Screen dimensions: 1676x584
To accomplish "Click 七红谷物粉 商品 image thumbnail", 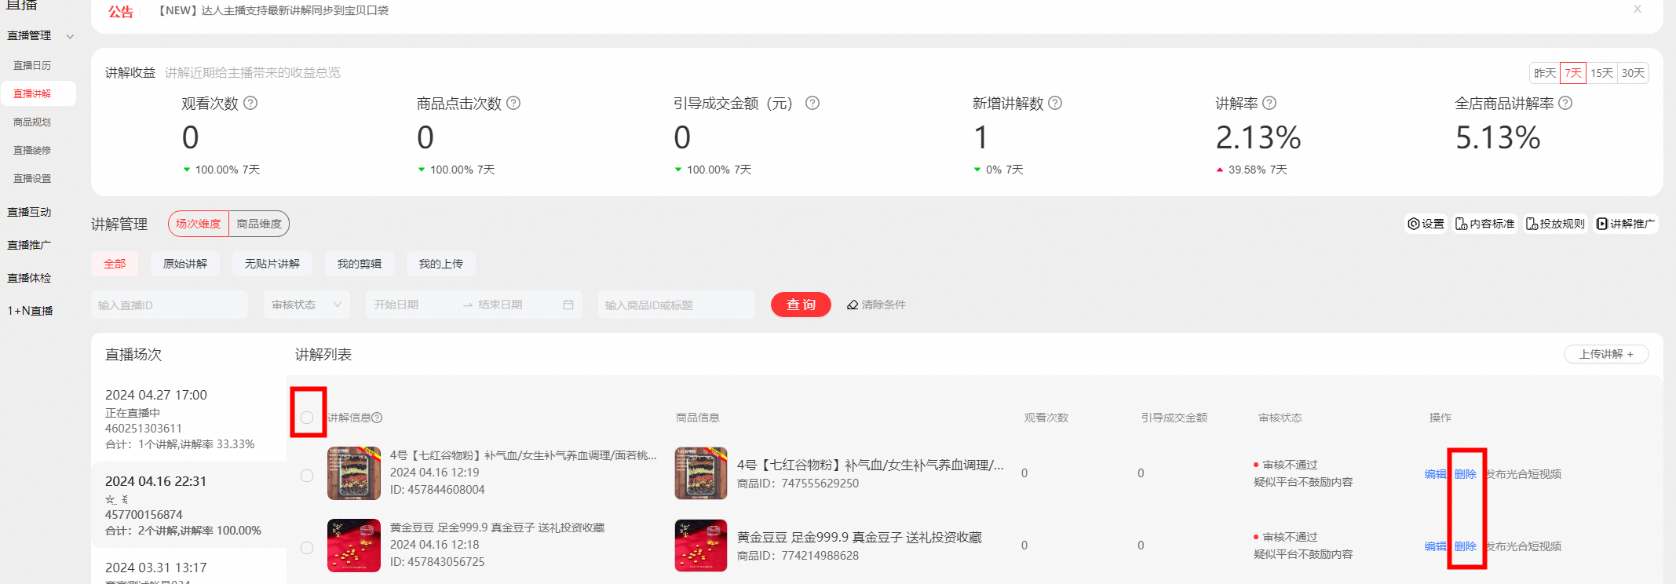I will 701,473.
